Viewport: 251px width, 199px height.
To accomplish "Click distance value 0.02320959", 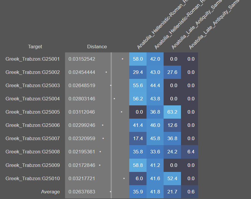I will click(x=82, y=138).
